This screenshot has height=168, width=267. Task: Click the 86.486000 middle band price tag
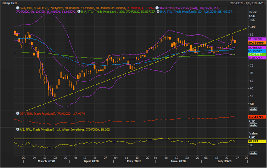point(257,48)
